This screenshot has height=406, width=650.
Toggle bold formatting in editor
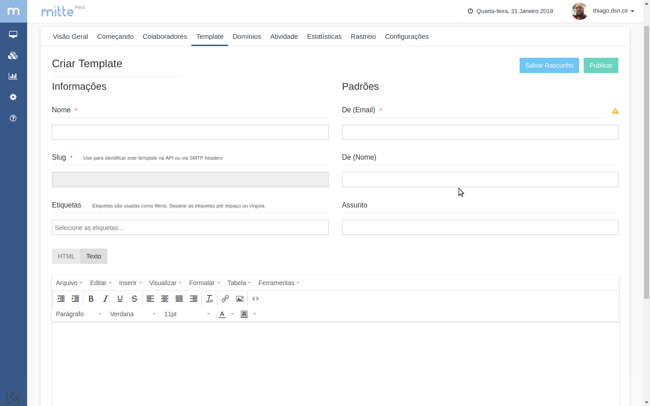point(91,299)
